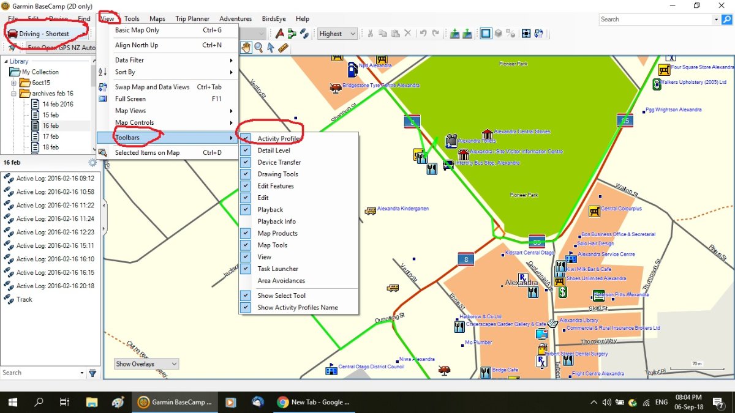
Task: Open the Trip Planner menu
Action: coord(192,19)
